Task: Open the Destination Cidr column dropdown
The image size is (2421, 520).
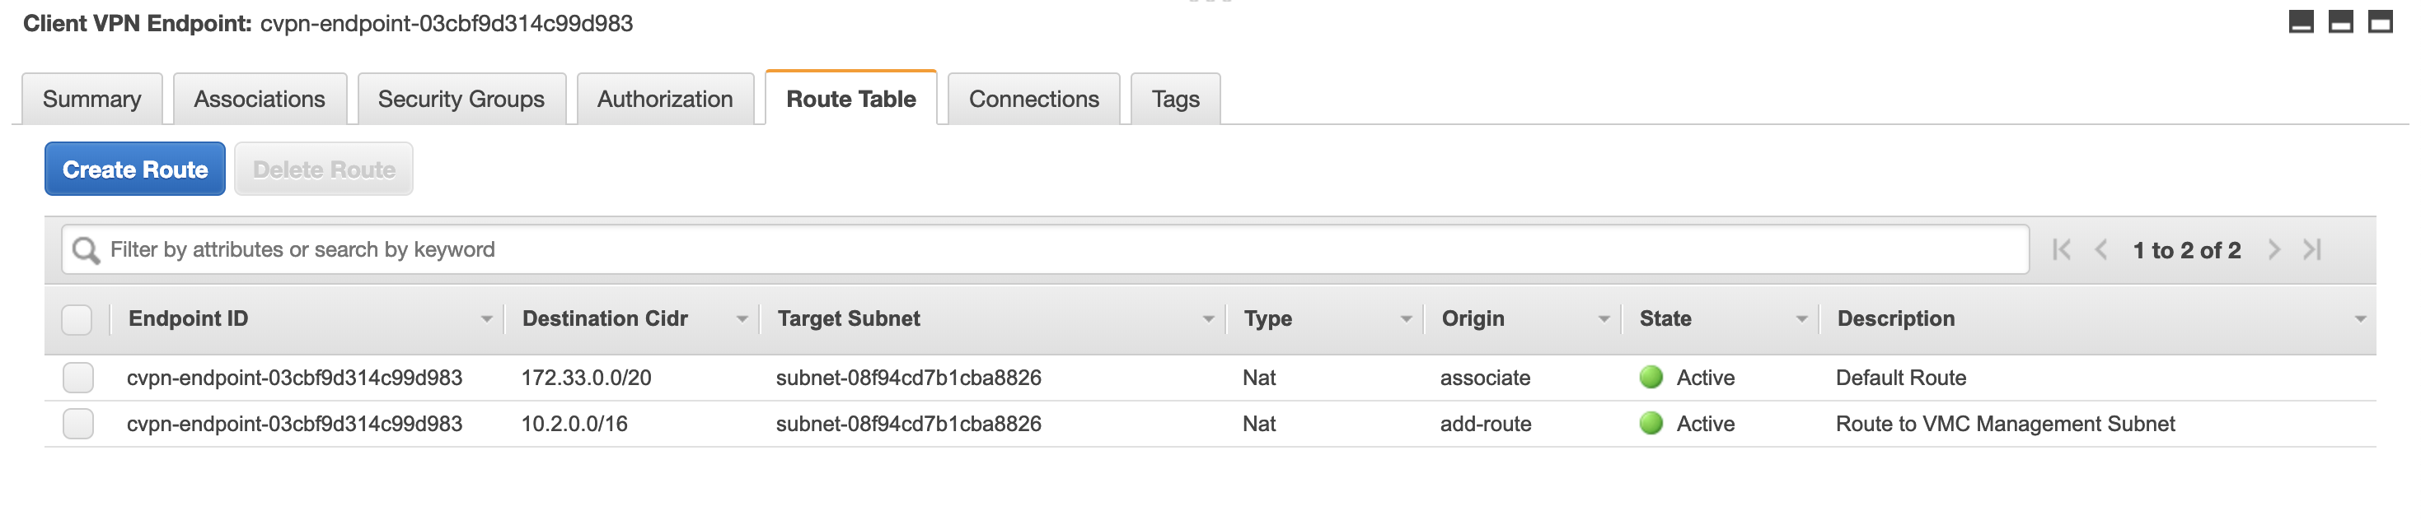Action: [742, 320]
